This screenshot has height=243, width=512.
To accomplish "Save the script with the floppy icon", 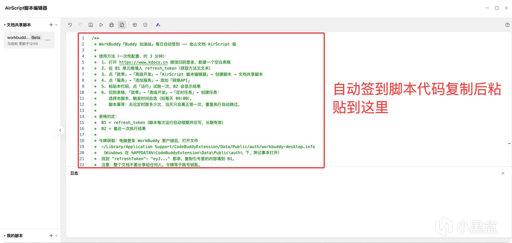I will point(91,25).
